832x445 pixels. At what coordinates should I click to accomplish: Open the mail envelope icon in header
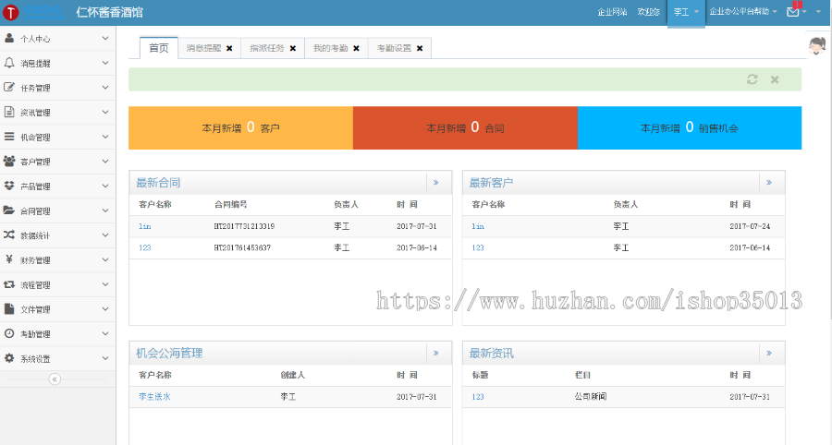[793, 11]
